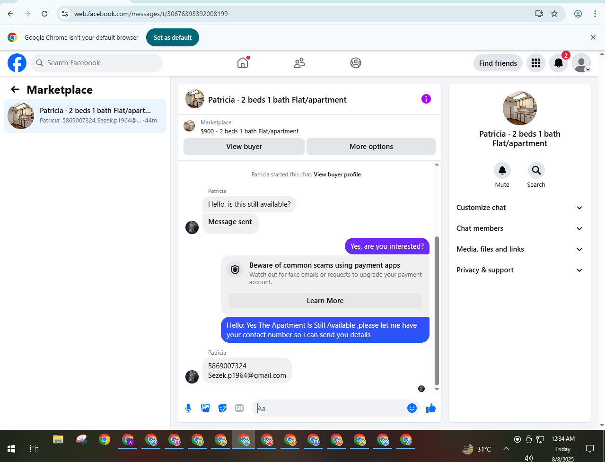Click the Chrome address bar URL
Screen dimensions: 605x462
(151, 14)
